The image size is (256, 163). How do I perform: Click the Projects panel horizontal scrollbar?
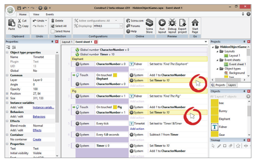pyautogui.click(x=228, y=80)
